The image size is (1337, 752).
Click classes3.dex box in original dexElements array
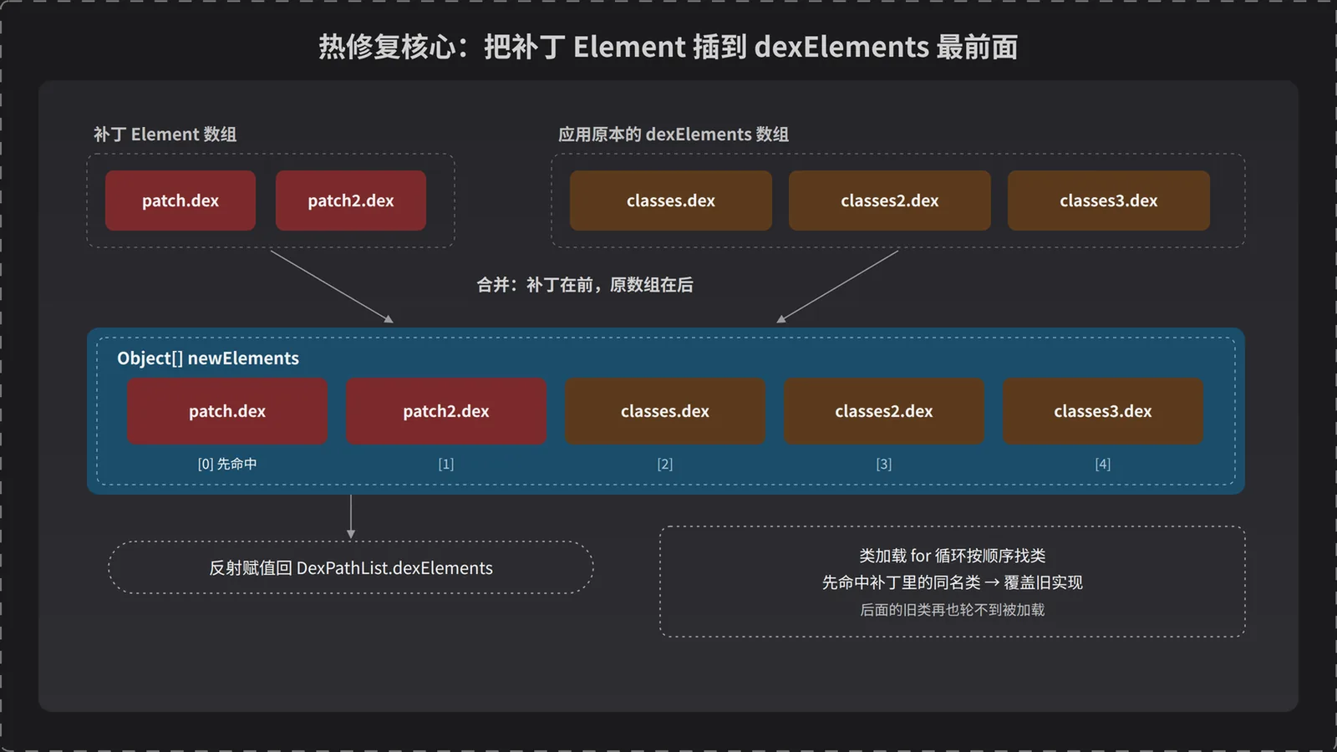1109,201
